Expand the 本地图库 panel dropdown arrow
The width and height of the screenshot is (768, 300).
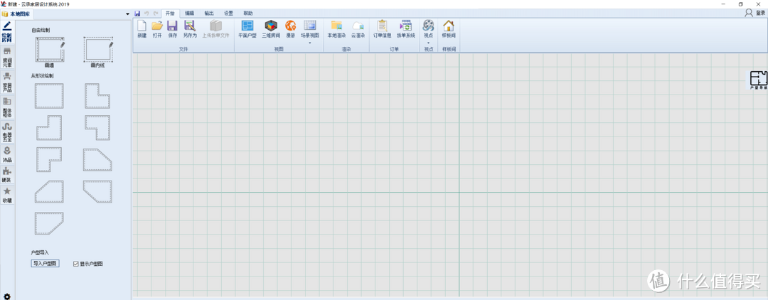128,14
